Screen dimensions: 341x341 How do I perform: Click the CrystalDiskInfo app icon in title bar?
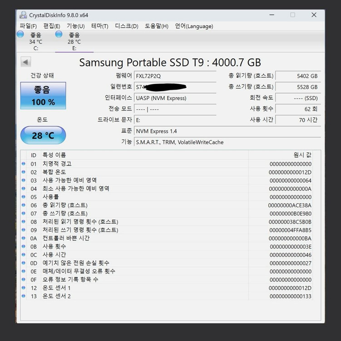coord(23,15)
